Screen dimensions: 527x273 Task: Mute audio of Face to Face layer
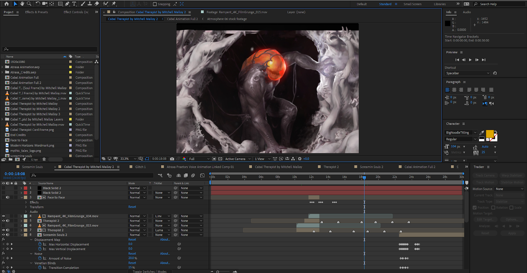(x=8, y=197)
